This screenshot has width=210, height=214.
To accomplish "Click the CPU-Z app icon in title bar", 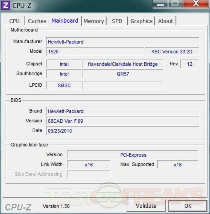I will (6, 5).
